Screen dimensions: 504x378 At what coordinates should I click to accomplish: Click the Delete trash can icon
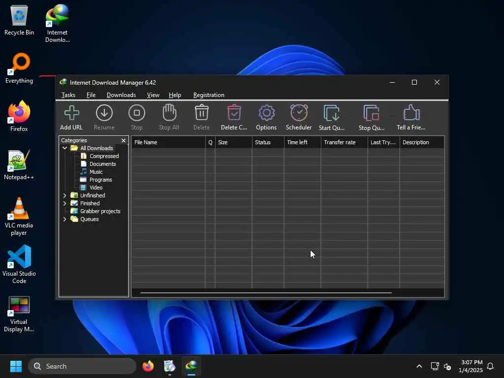(201, 113)
